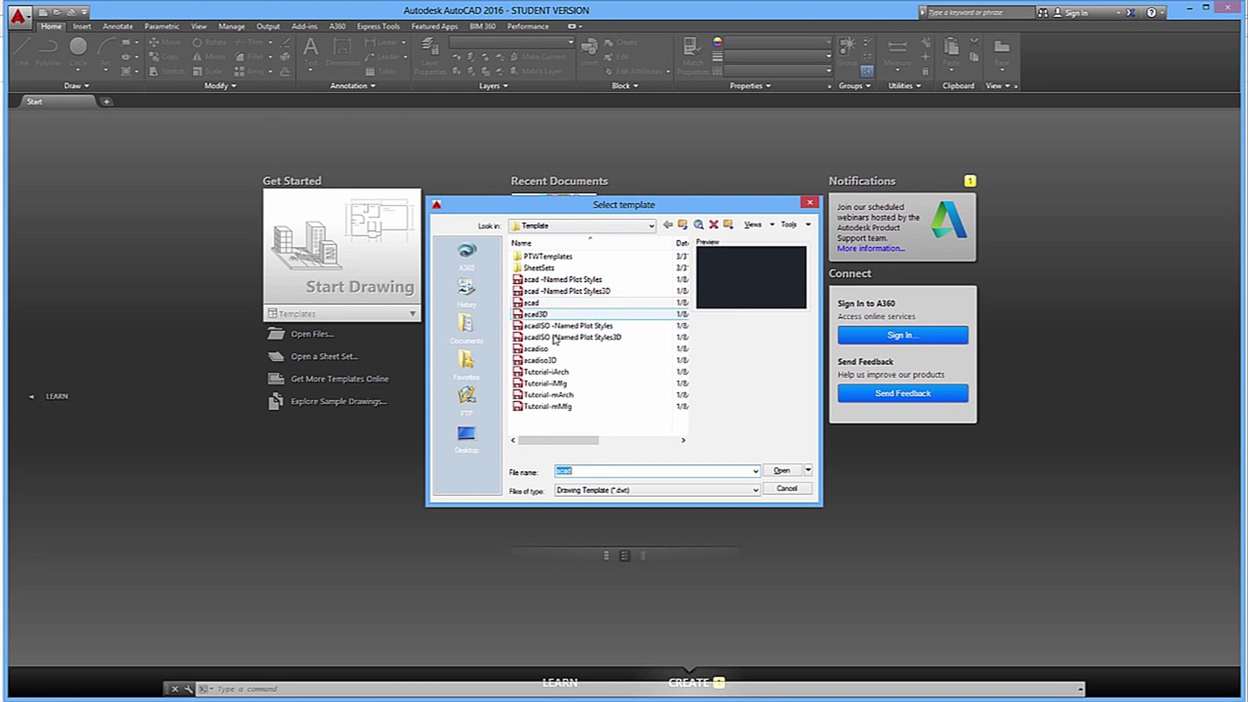
Task: Follow the More information link
Action: tap(870, 248)
